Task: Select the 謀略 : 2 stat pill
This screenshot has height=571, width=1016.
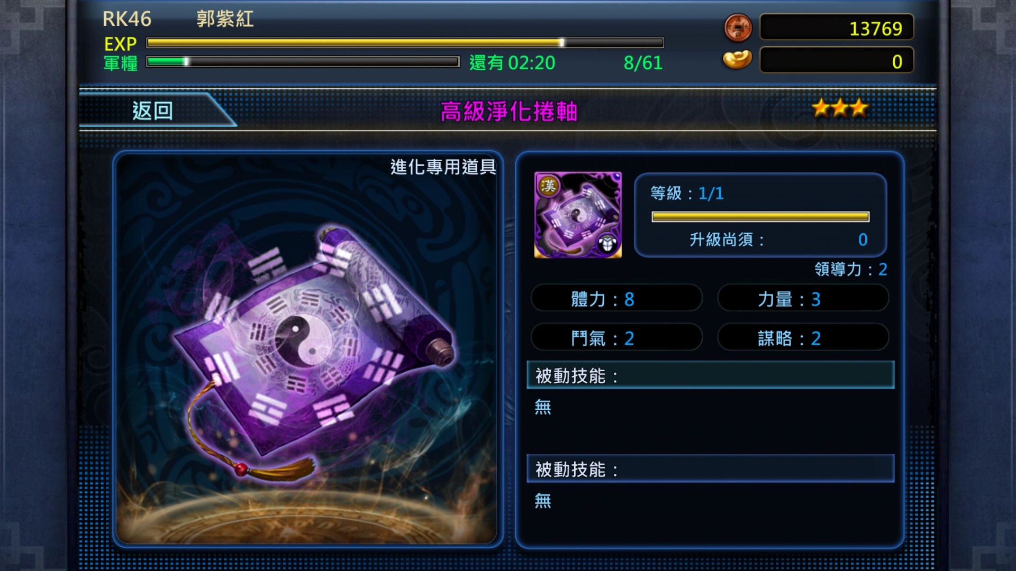Action: [x=803, y=337]
